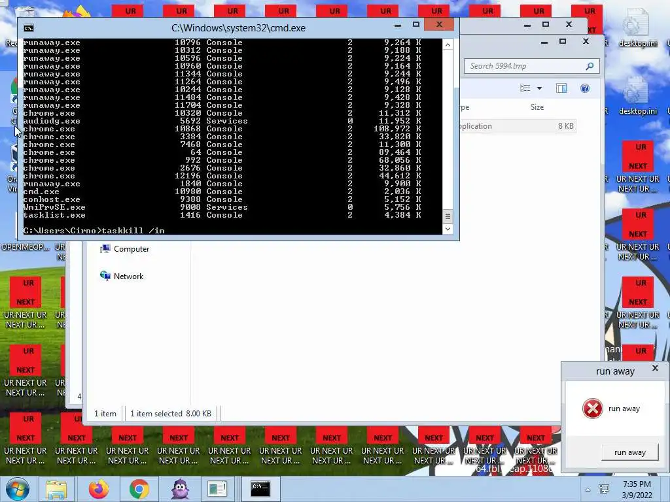
Task: Open the network icon in system tray
Action: tap(604, 489)
